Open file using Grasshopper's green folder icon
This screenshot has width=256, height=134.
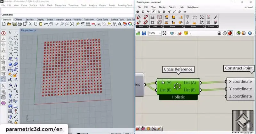coord(139,33)
